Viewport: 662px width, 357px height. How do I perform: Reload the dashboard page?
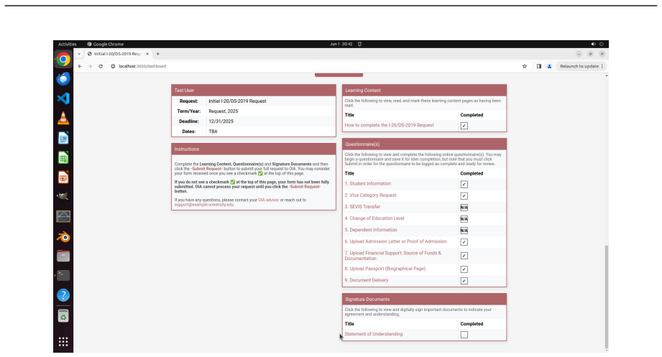click(x=101, y=66)
